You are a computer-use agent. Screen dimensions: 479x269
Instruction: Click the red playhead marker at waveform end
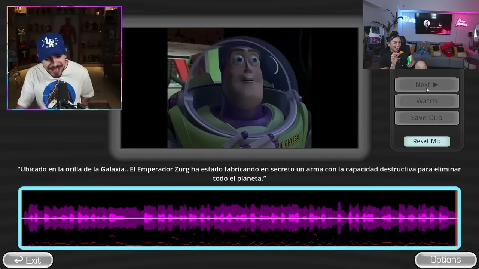click(456, 218)
